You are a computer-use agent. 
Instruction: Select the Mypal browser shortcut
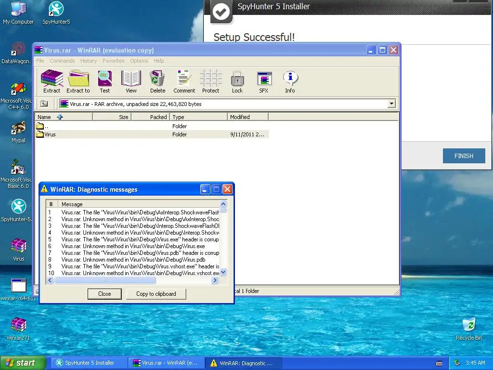click(18, 132)
